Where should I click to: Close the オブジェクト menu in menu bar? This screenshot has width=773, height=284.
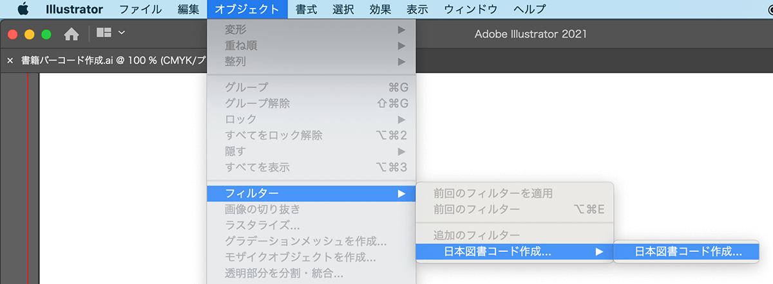click(x=247, y=9)
